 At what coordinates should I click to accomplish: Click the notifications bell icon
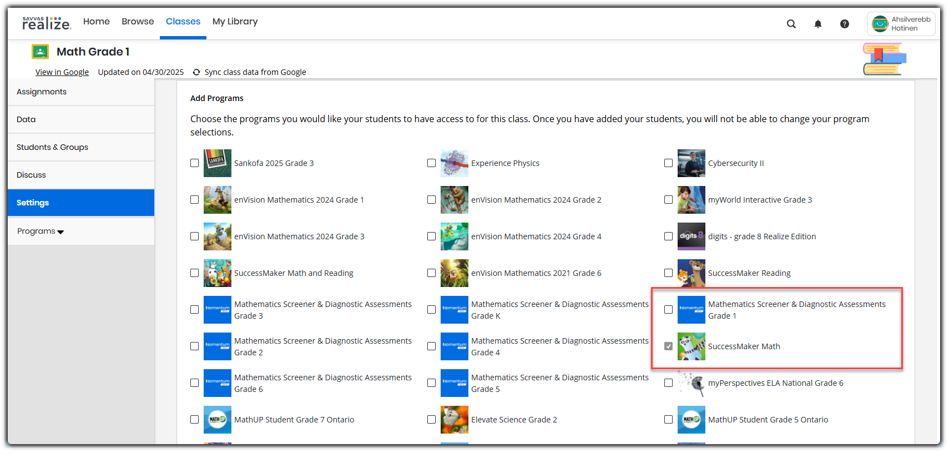click(x=817, y=24)
